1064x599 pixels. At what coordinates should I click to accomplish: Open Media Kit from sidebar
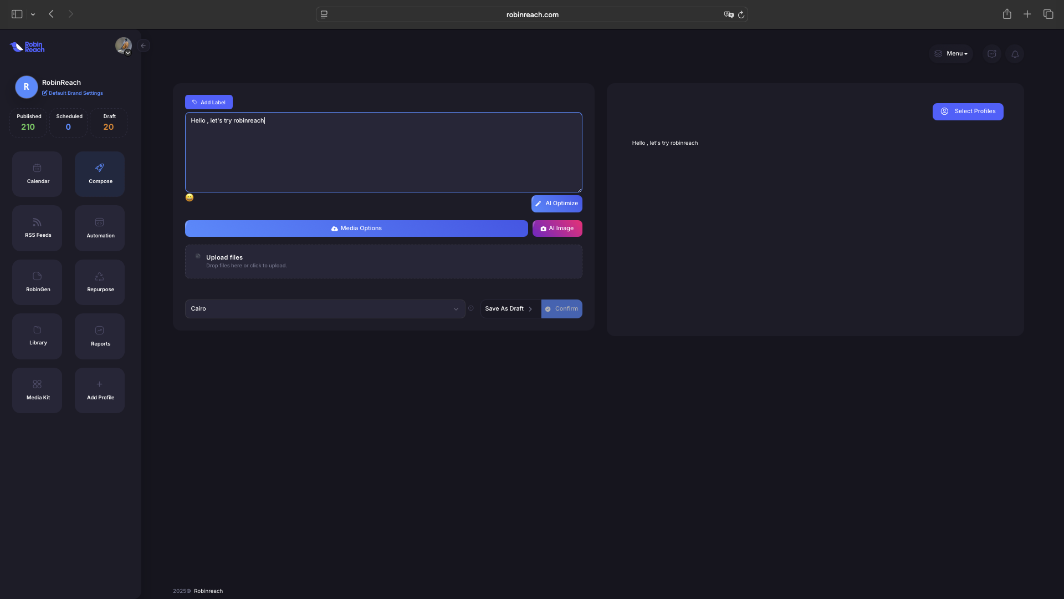pyautogui.click(x=37, y=390)
